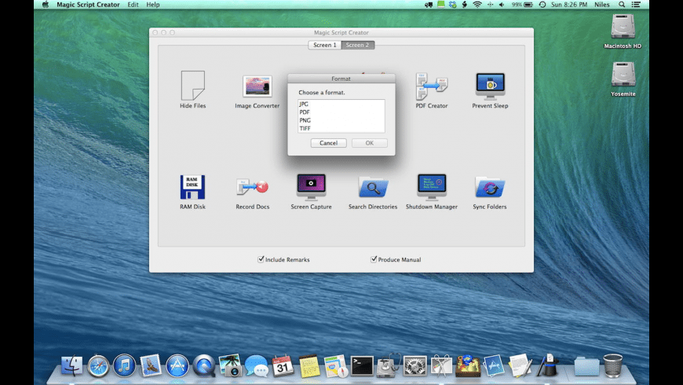
Task: Launch the Screen Capture tool
Action: [311, 187]
